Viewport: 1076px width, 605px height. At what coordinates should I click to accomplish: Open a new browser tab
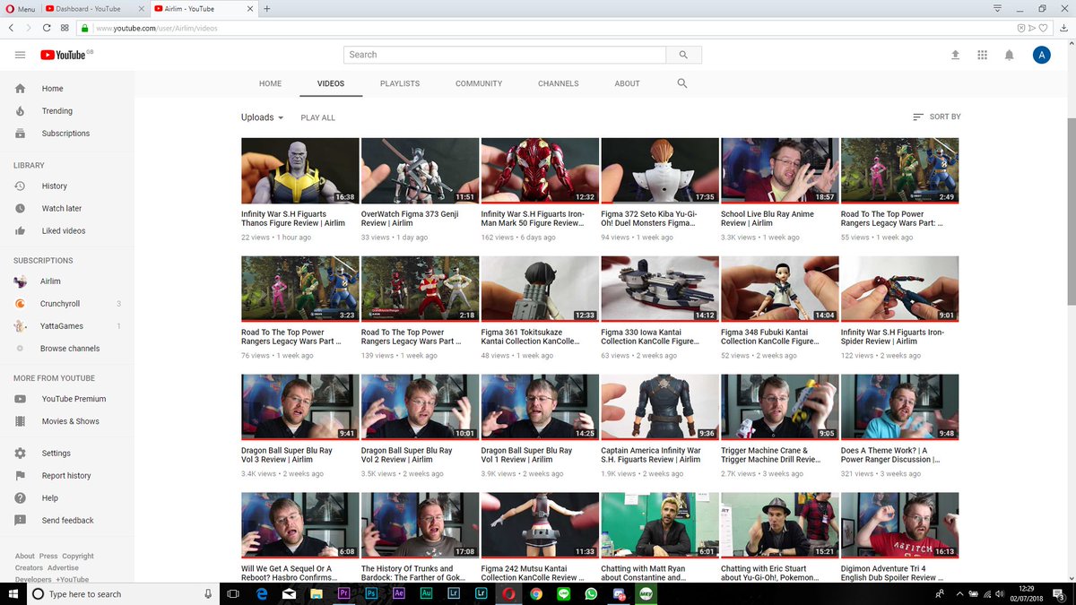[267, 8]
